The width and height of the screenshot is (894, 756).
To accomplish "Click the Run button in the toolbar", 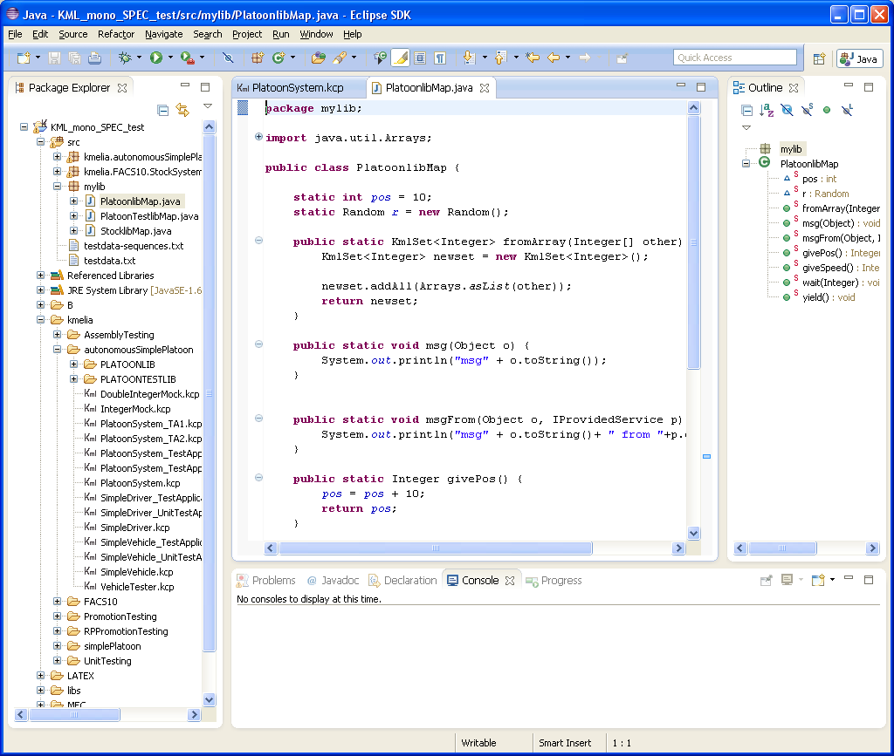I will point(155,58).
